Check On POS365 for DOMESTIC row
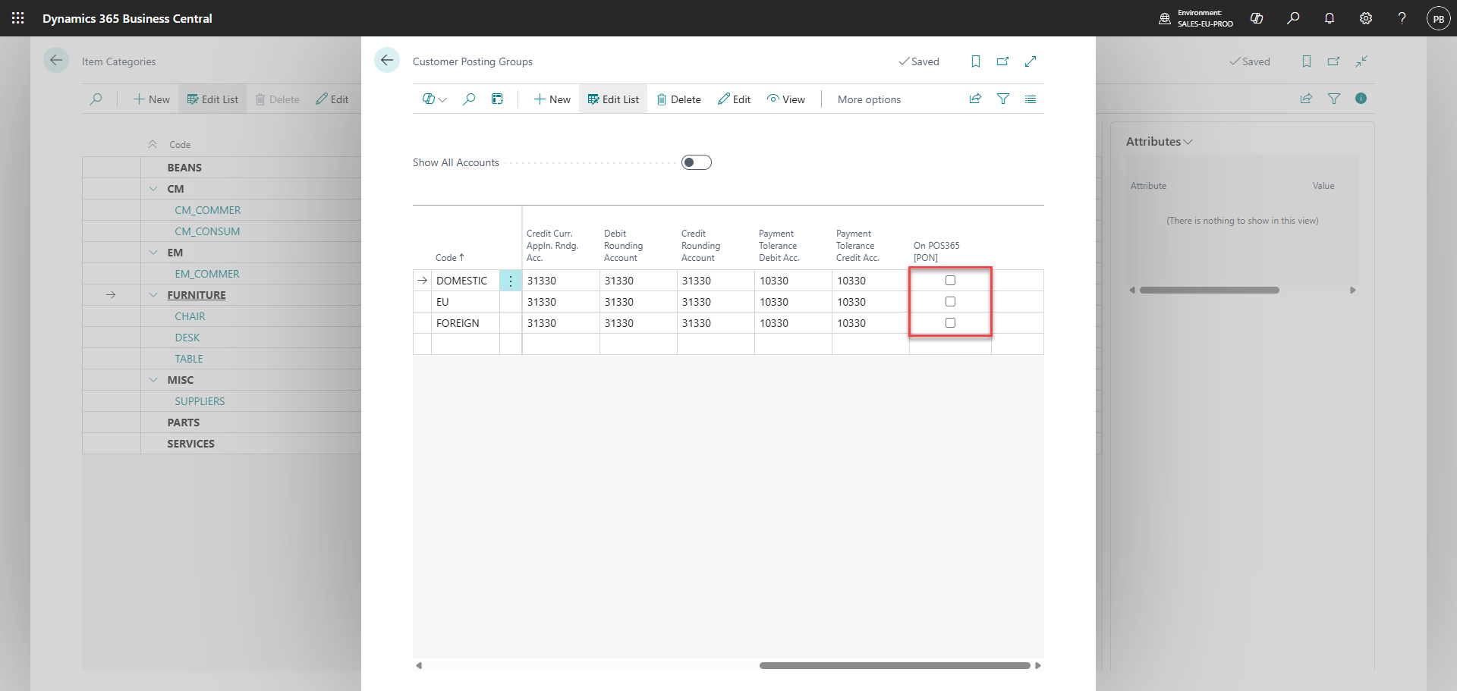Screen dimensions: 1457x691 (950, 281)
